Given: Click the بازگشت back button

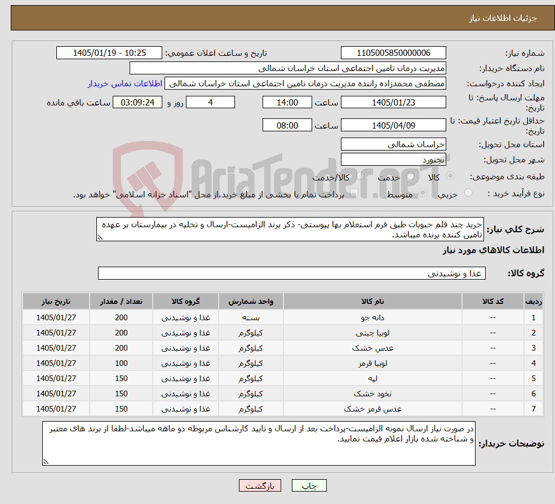Looking at the screenshot, I should [x=260, y=485].
